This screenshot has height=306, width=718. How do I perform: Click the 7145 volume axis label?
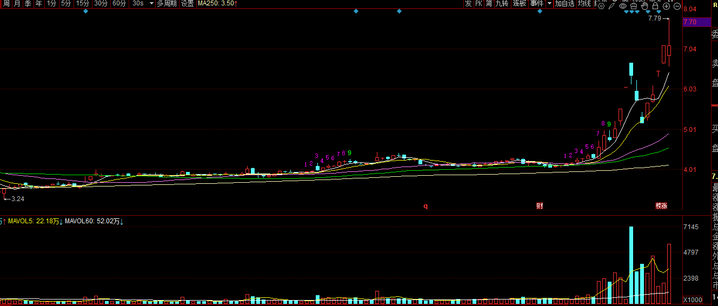pyautogui.click(x=691, y=227)
